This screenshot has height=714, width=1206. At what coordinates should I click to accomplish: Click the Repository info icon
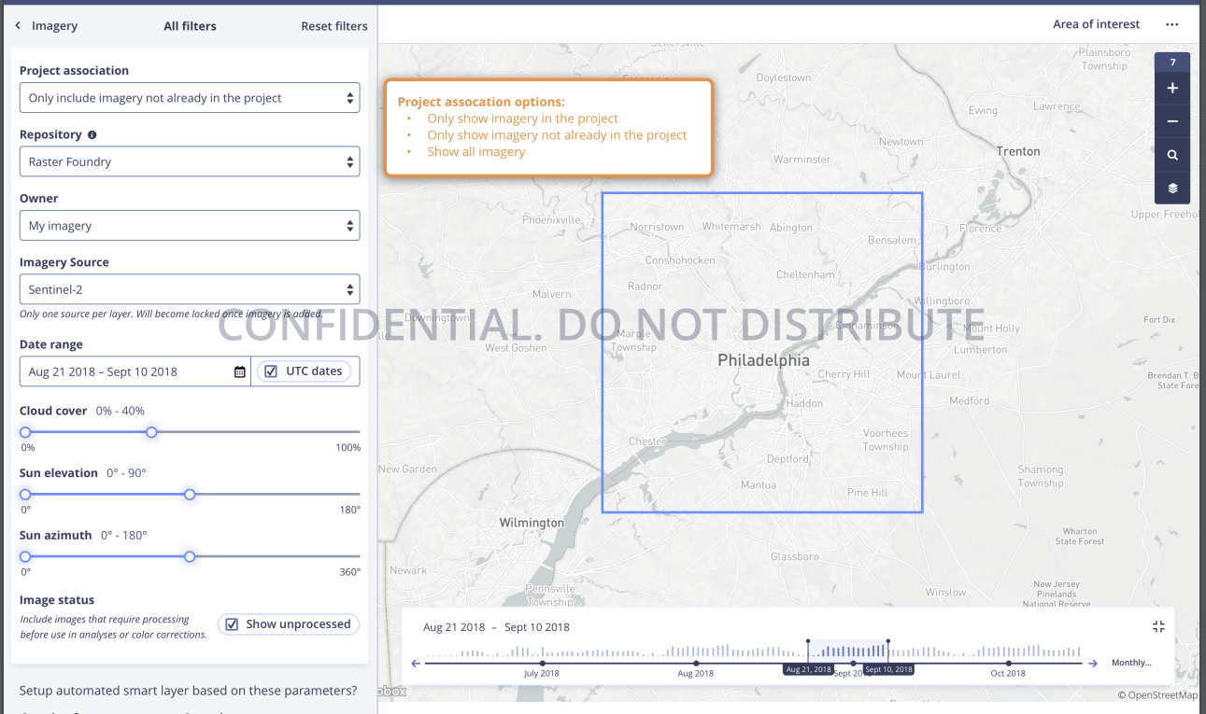92,134
